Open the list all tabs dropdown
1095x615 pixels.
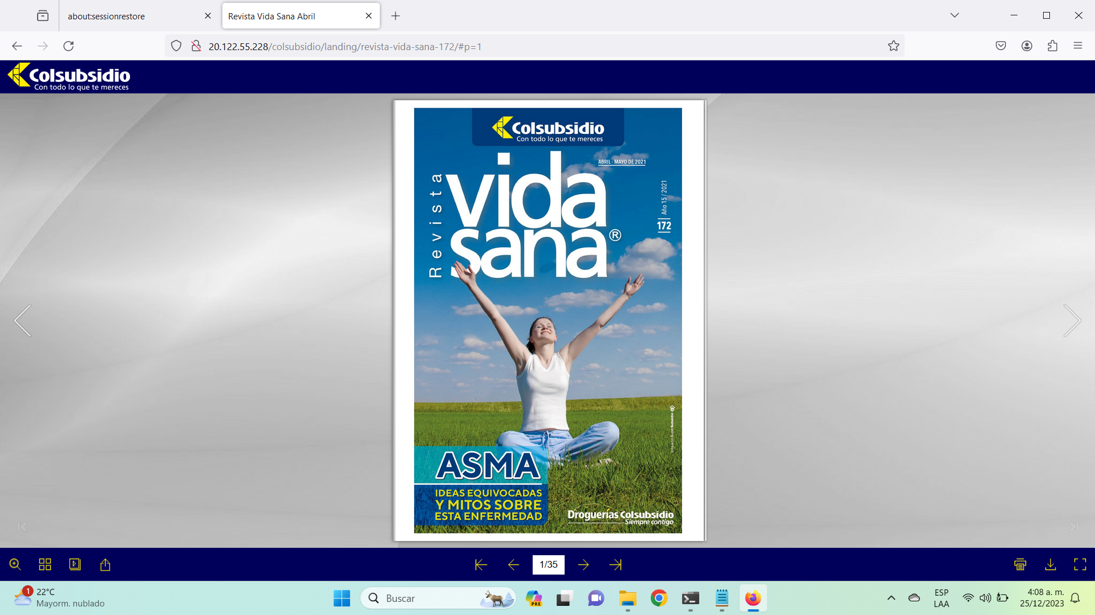954,15
